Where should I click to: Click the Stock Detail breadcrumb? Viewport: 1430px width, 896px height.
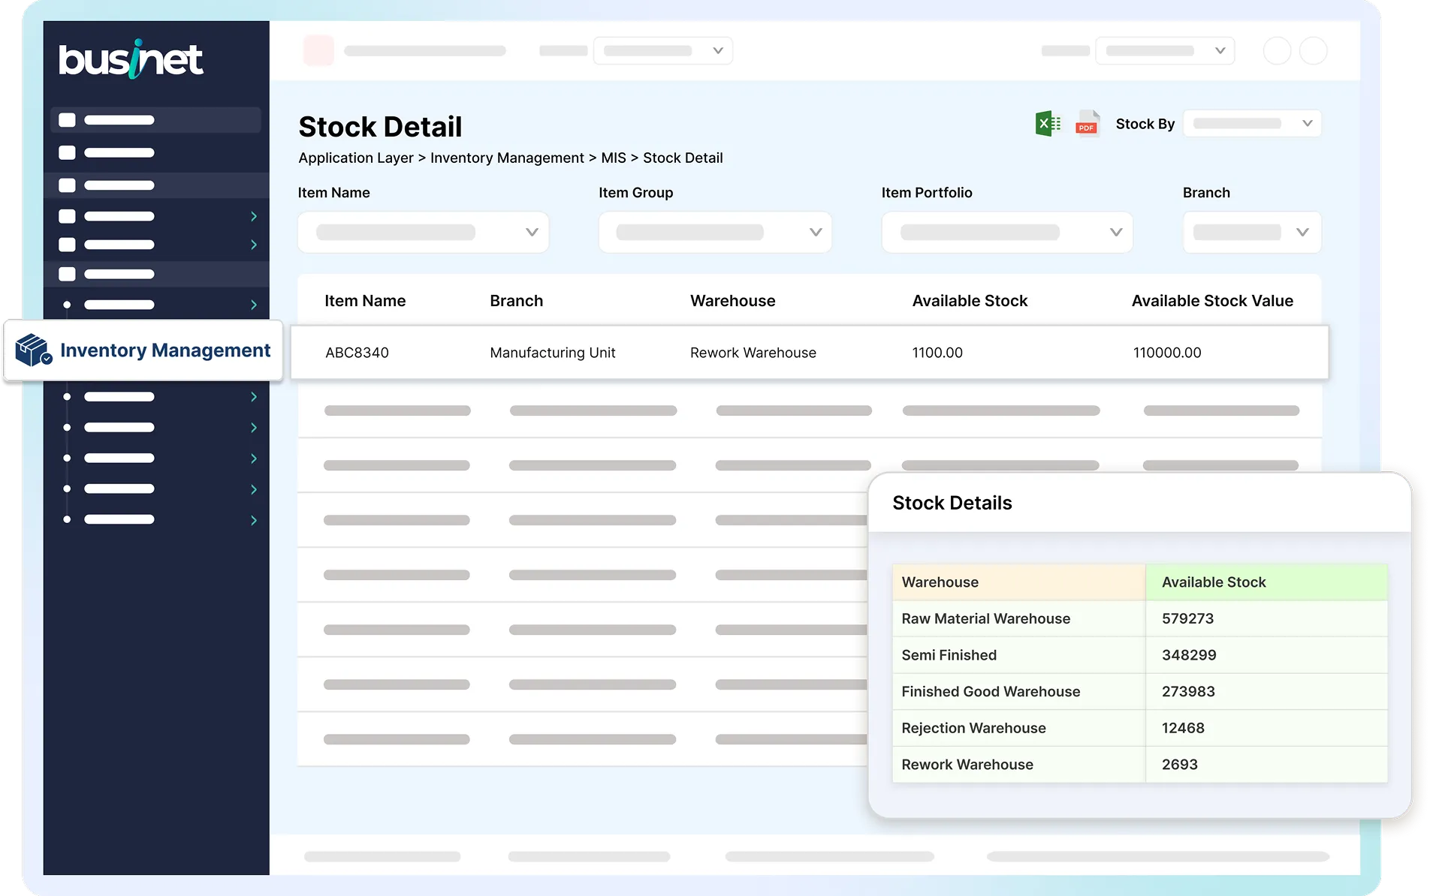pos(683,158)
